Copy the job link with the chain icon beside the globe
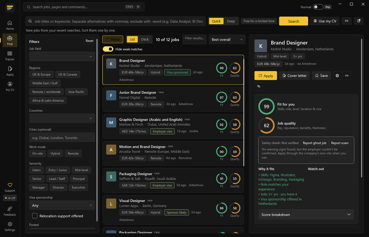 (x=347, y=76)
